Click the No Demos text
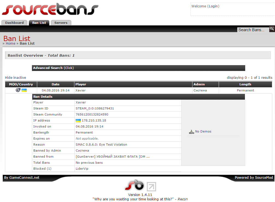Viewport: 275px width, 202px height. [x=203, y=131]
